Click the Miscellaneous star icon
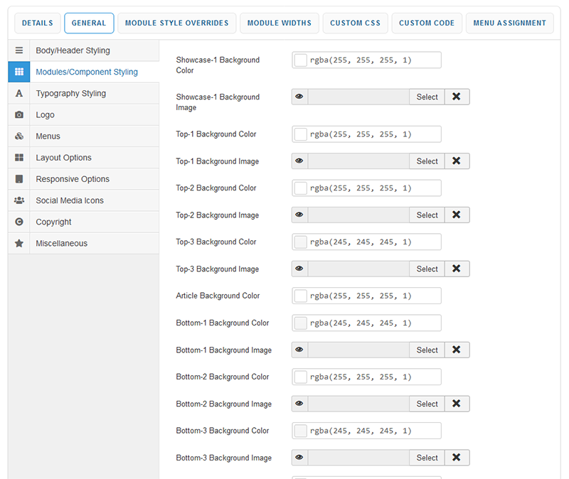 coord(19,243)
